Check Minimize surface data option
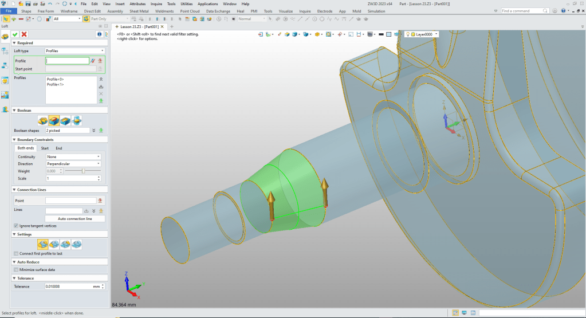Viewport: 586px width, 318px height. coord(15,269)
